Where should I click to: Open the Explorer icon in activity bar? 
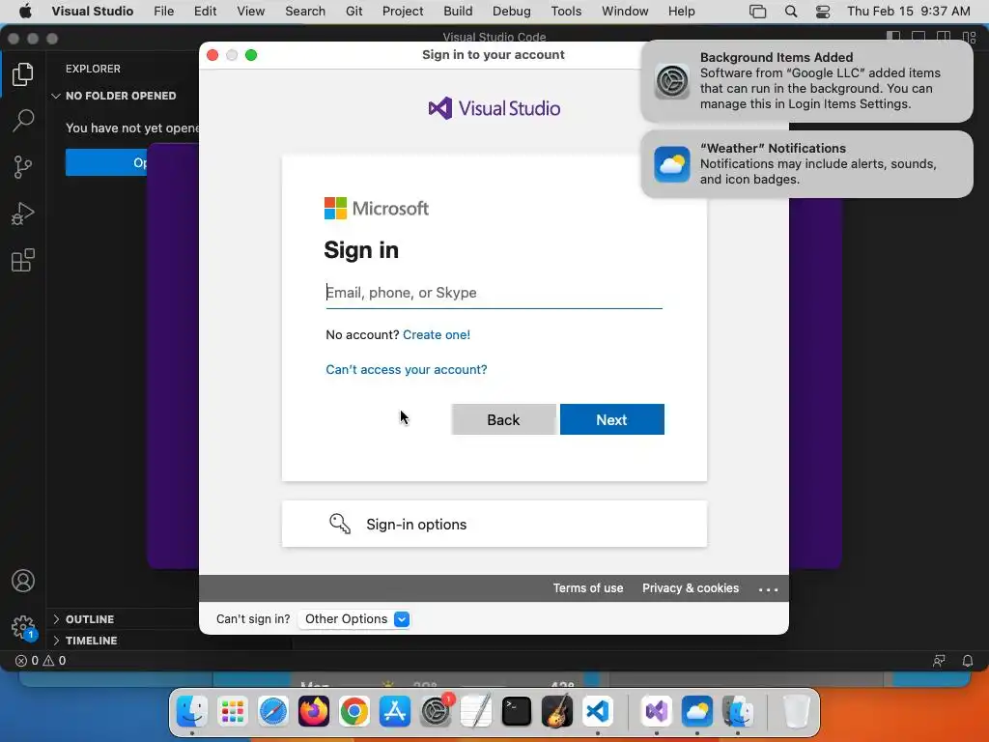pos(23,74)
